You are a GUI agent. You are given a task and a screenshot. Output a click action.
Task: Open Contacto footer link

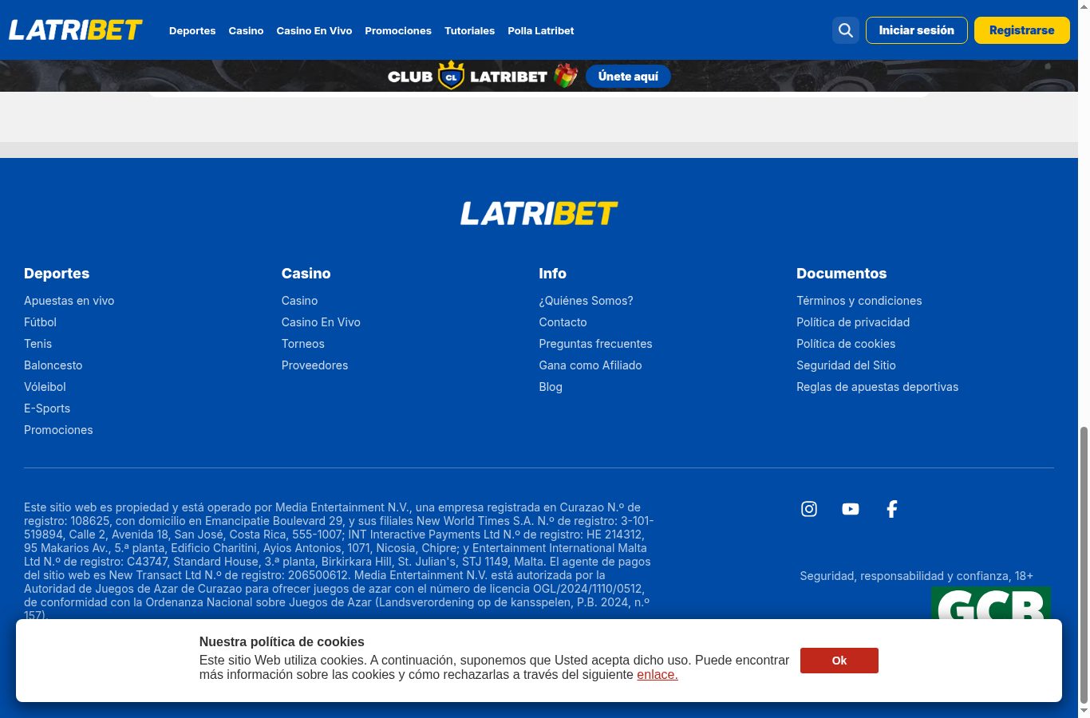pos(563,322)
